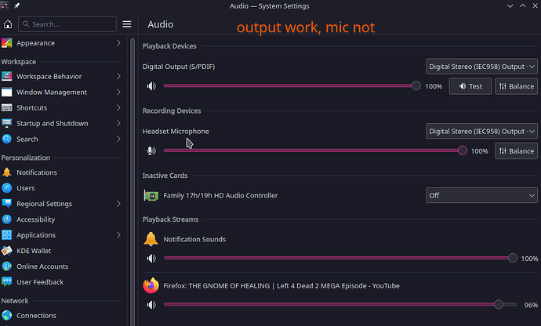Screen dimensions: 541x326
Task: Open Workspace Behavior category
Action: click(49, 76)
